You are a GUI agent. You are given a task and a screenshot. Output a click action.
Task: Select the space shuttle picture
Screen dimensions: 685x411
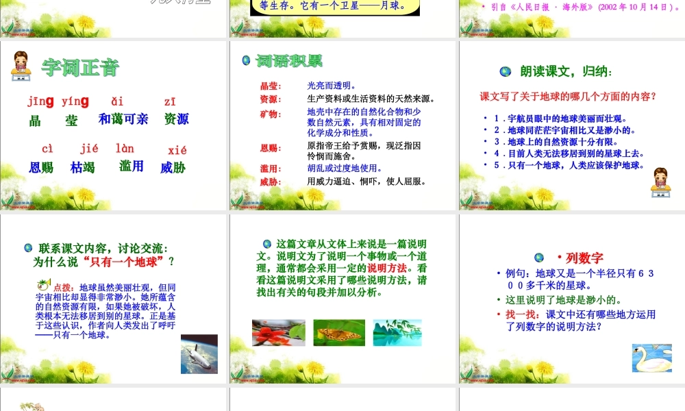coord(199,353)
